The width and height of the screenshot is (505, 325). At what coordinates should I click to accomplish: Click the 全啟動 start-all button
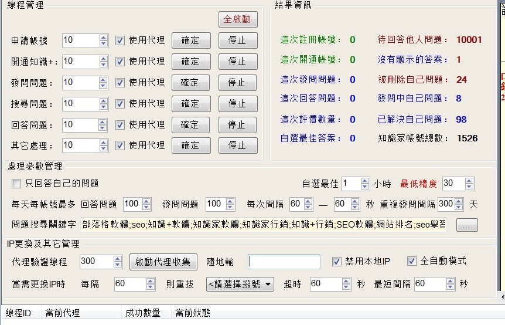238,19
